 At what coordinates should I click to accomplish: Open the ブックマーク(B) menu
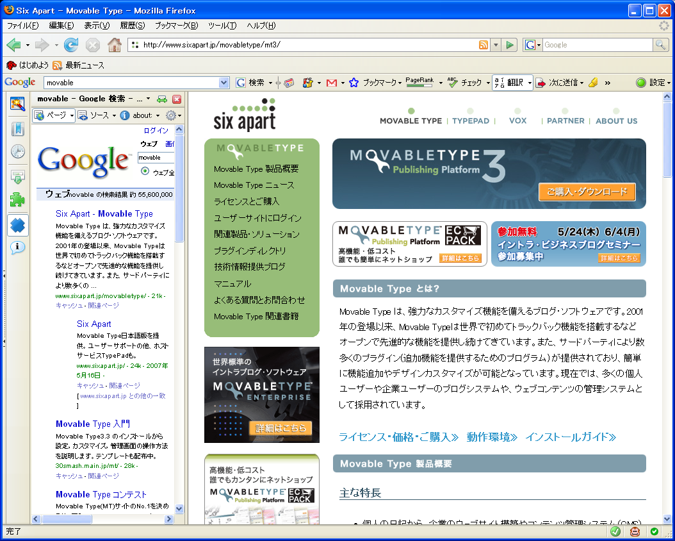[x=176, y=26]
